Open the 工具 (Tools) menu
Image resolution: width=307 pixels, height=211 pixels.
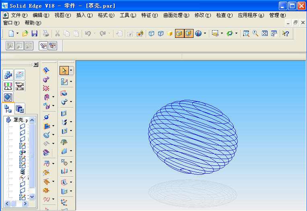128,15
